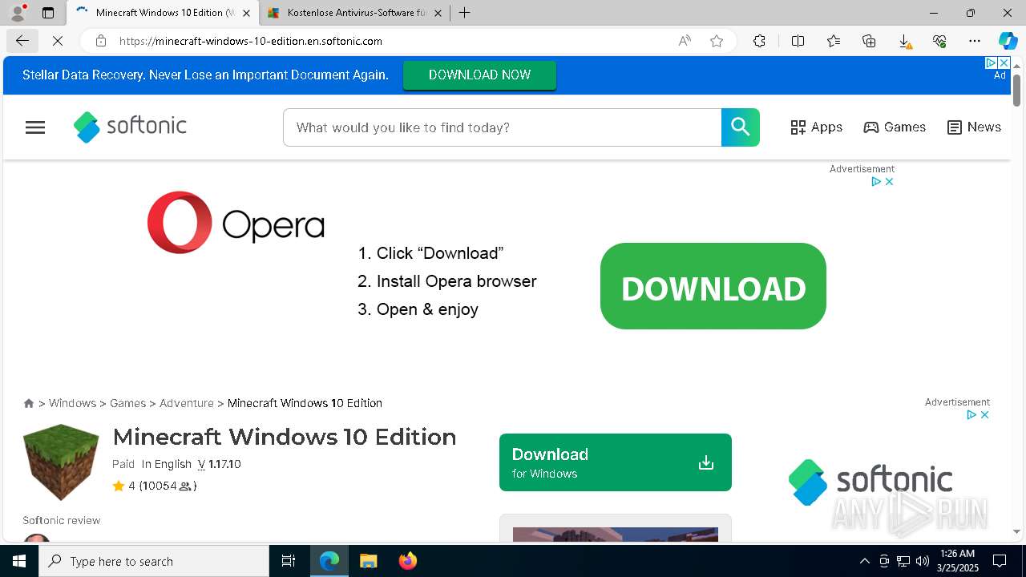Open the notification center icon
The height and width of the screenshot is (577, 1026).
pyautogui.click(x=1000, y=561)
